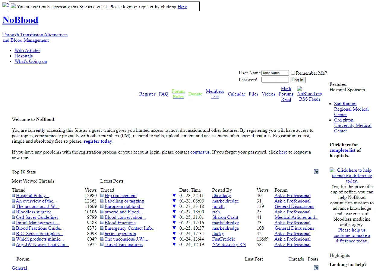Image resolution: width=386 pixels, height=272 pixels.
Task: Jump to last post arrow for Labelling or tagging
Action: pos(174,201)
